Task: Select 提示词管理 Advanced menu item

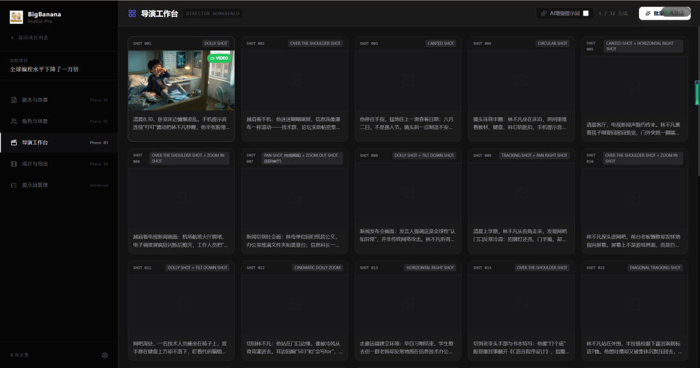Action: 58,185
